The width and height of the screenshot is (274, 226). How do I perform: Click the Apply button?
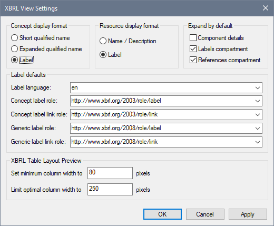click(248, 214)
